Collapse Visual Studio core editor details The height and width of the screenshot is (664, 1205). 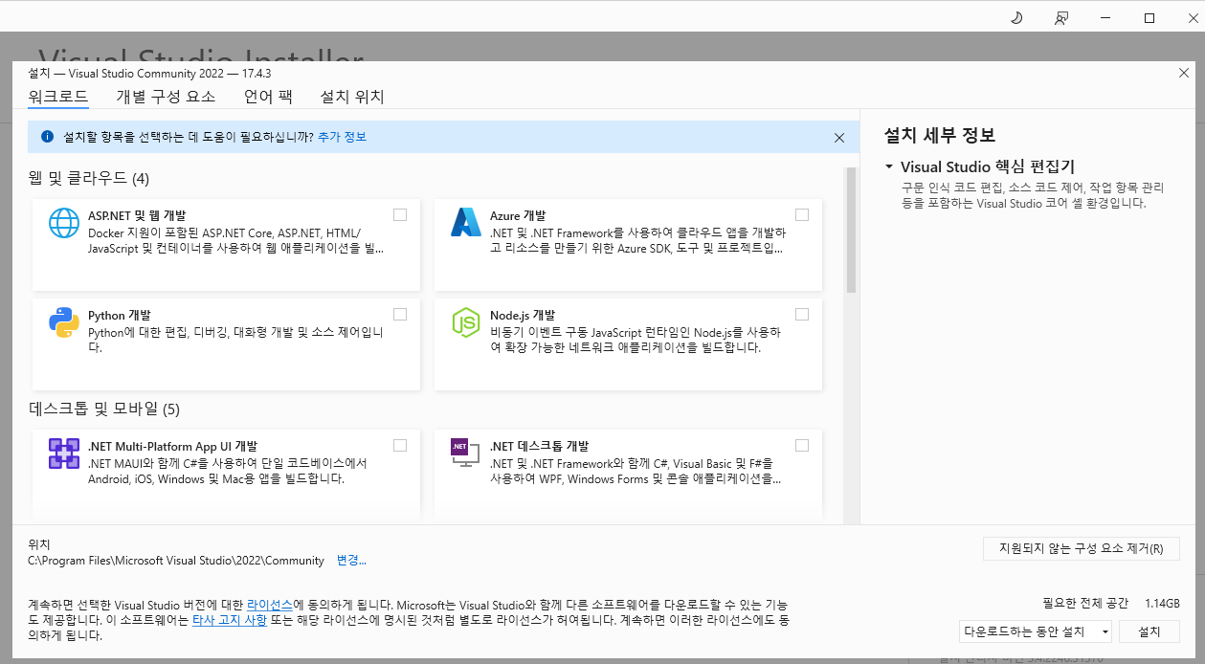pyautogui.click(x=889, y=166)
